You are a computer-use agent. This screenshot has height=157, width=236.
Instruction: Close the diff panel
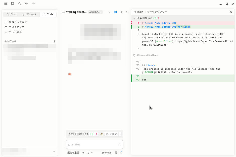click(x=231, y=12)
